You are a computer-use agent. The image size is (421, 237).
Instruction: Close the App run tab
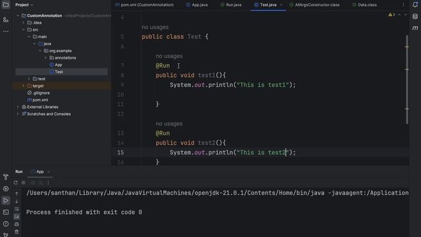pyautogui.click(x=49, y=172)
